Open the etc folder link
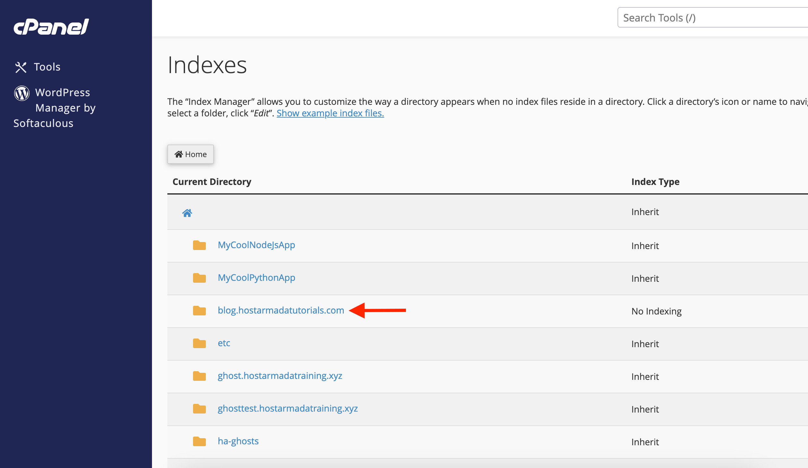 (x=224, y=343)
